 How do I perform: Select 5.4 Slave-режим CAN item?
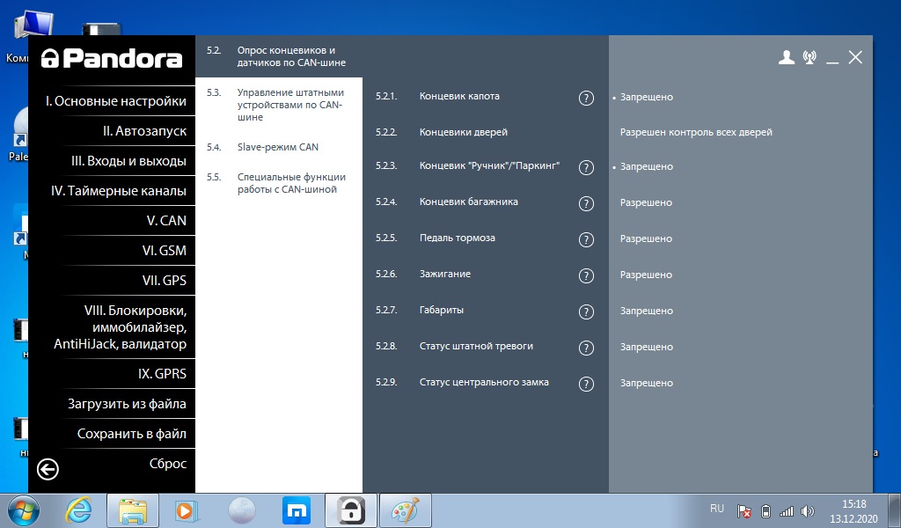(x=277, y=147)
